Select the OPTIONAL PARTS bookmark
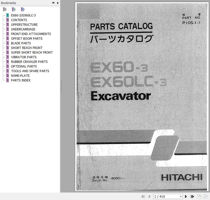Screen dimensions: 210x200 [x=24, y=66]
